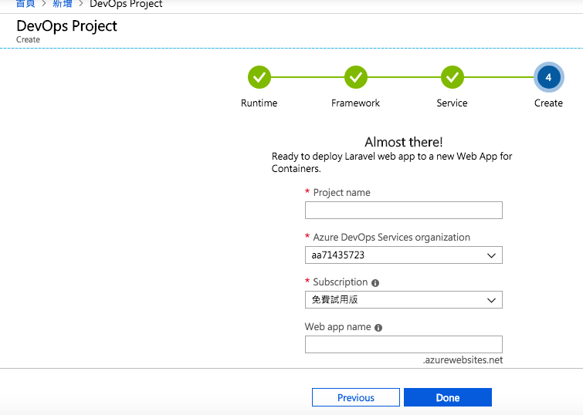
Task: Click the Service step checkmark icon
Action: (453, 77)
